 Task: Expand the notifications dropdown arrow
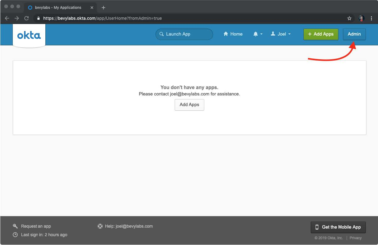261,34
